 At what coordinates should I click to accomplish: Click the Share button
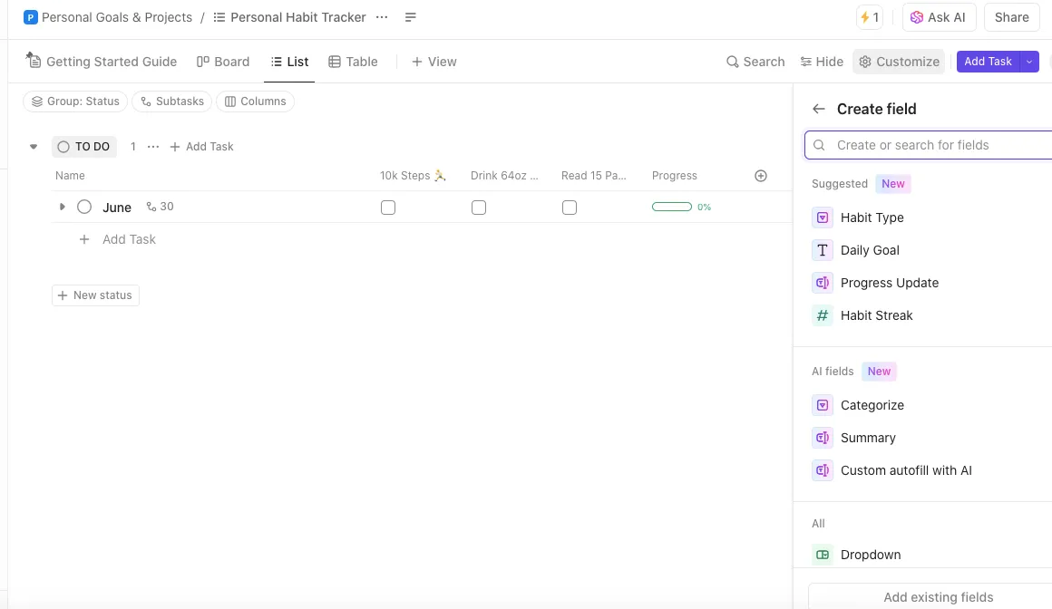(1011, 17)
